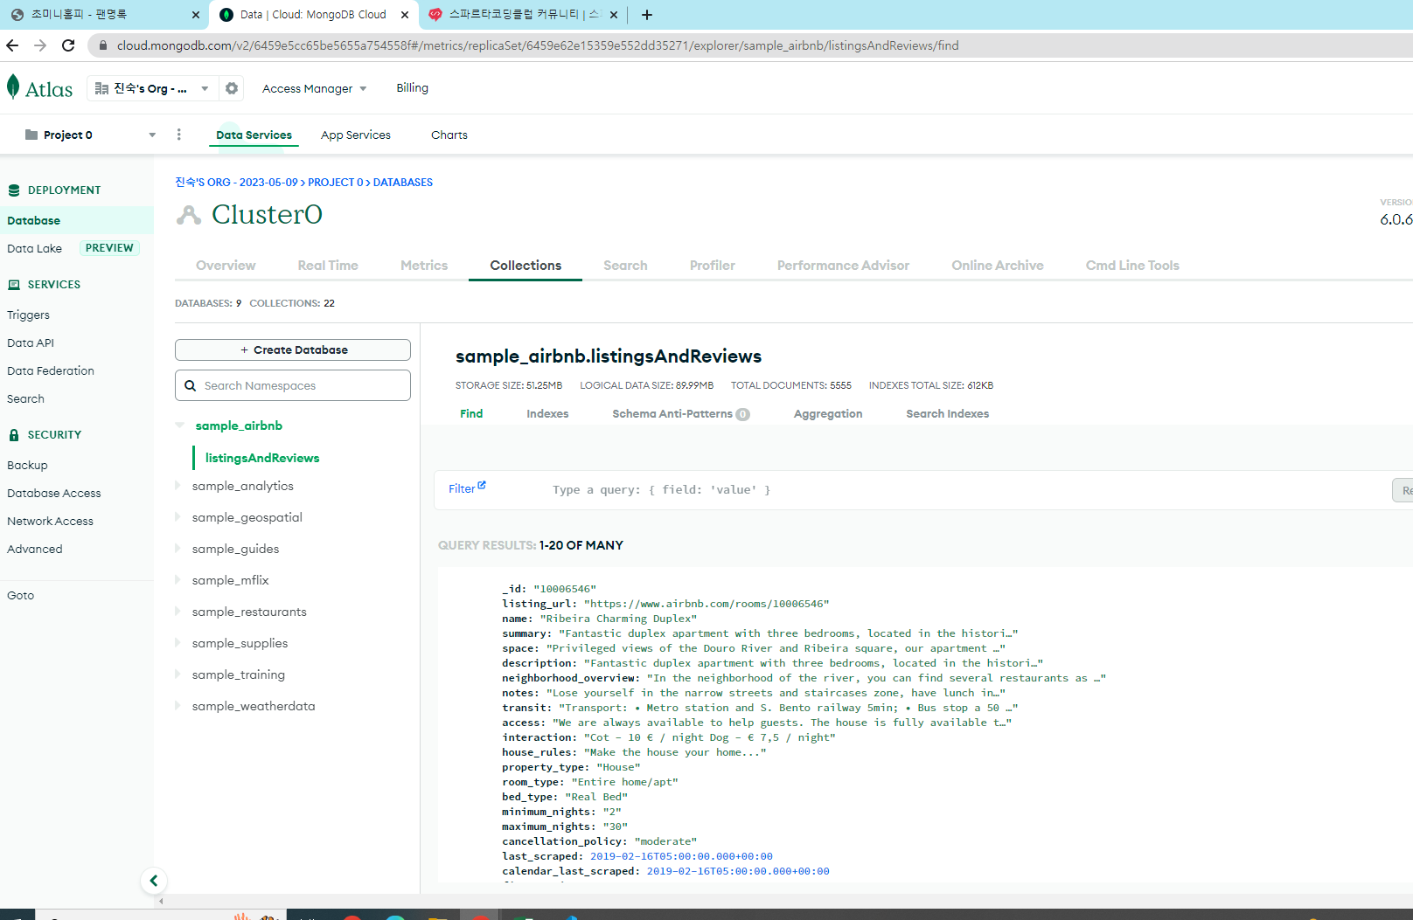Open the Charts tab

[449, 135]
